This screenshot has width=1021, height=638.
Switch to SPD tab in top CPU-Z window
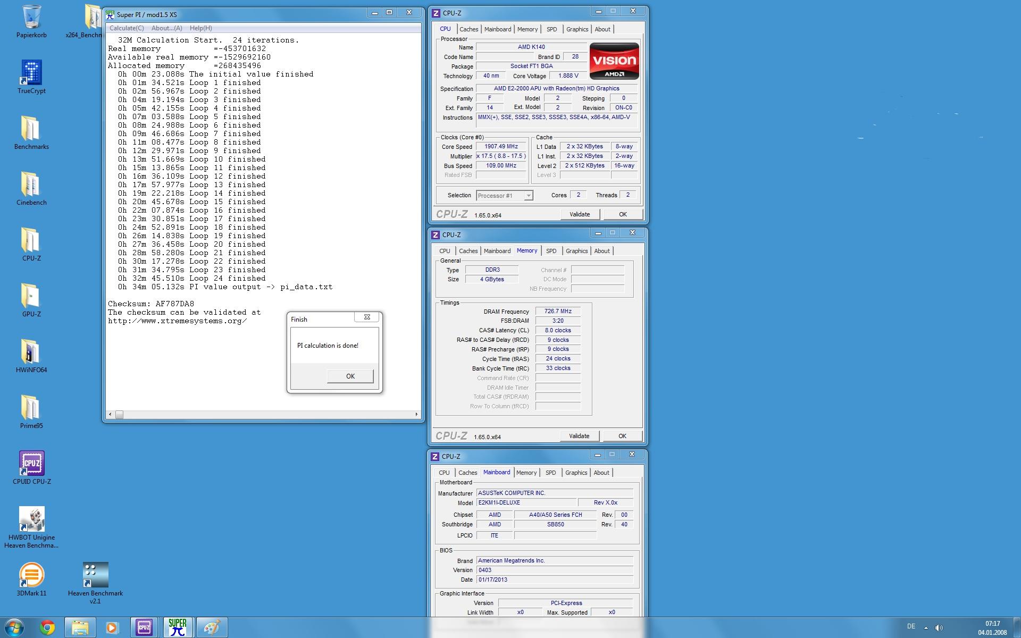click(552, 29)
